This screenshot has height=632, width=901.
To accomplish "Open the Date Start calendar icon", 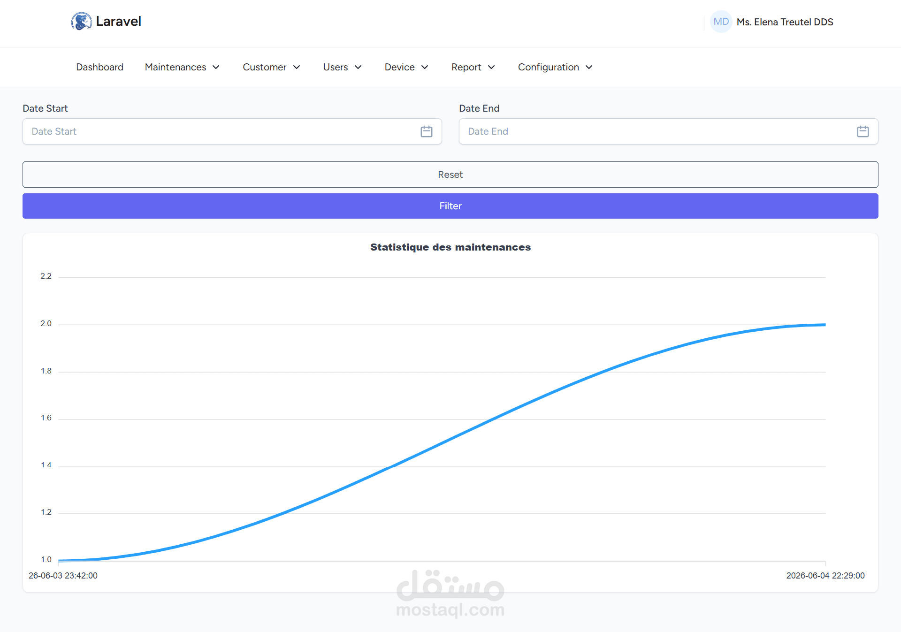I will pyautogui.click(x=426, y=131).
